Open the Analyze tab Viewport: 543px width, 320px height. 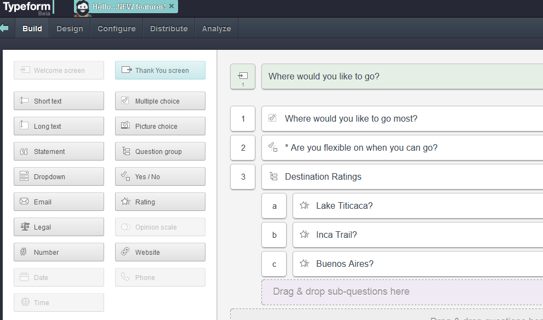216,28
